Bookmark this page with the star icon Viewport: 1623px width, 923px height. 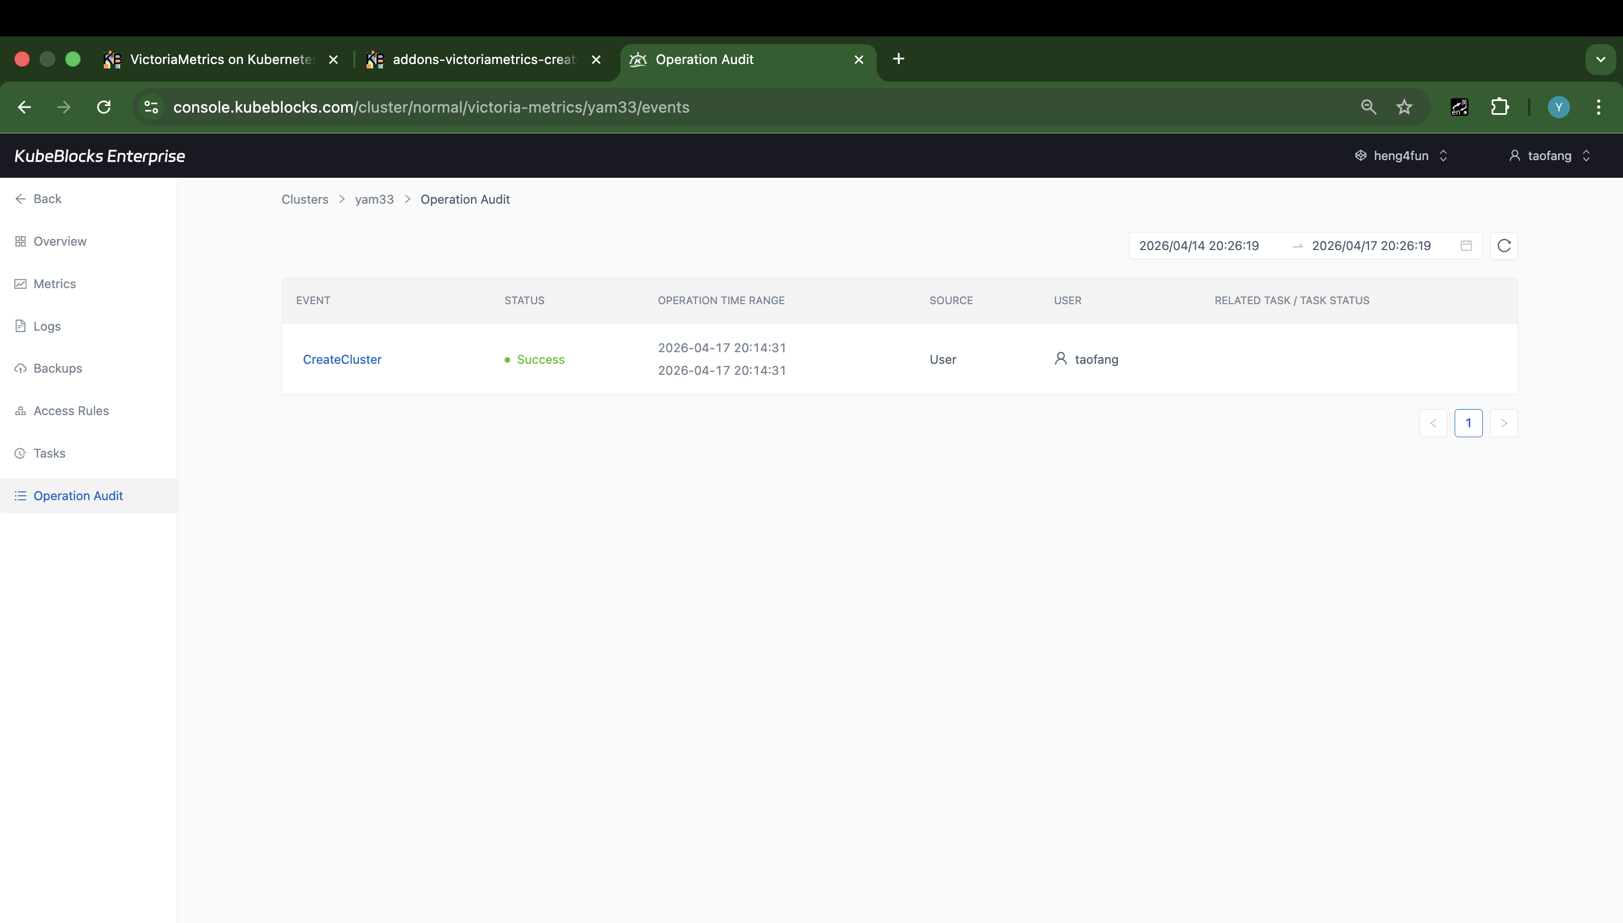[1404, 107]
